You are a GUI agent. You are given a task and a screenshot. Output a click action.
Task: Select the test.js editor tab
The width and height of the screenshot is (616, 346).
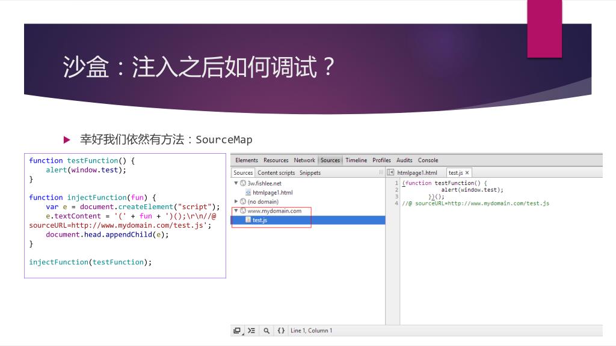(456, 172)
